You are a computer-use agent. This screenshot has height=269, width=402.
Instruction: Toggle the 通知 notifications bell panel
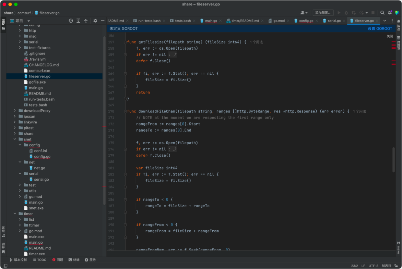point(399,25)
